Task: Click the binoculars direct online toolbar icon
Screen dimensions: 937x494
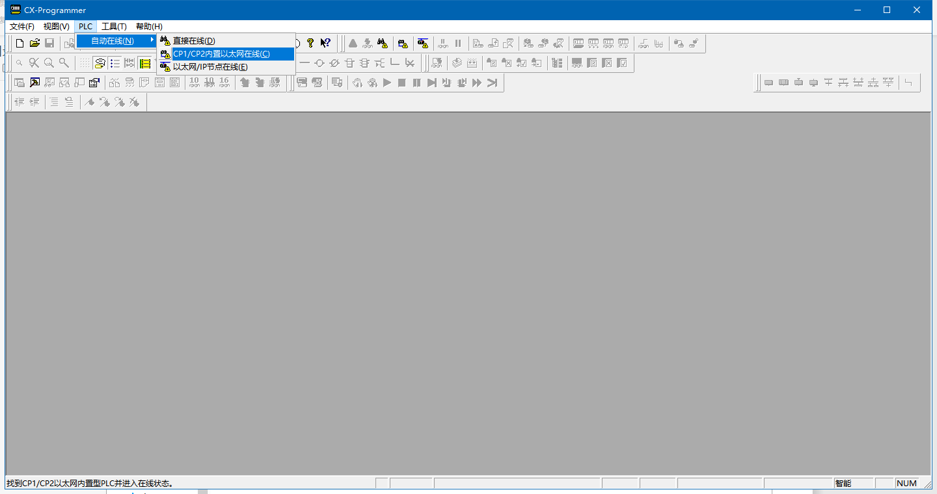Action: coord(383,44)
